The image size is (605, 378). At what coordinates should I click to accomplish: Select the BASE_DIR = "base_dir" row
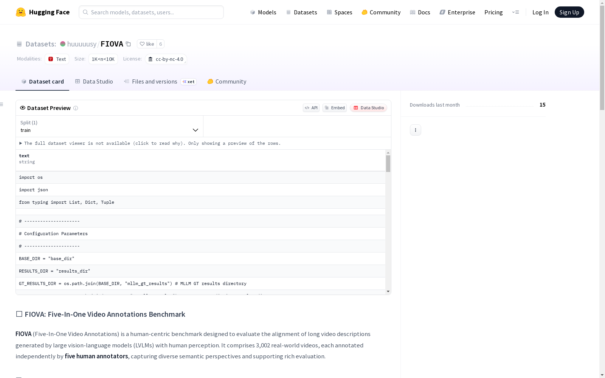coord(200,259)
